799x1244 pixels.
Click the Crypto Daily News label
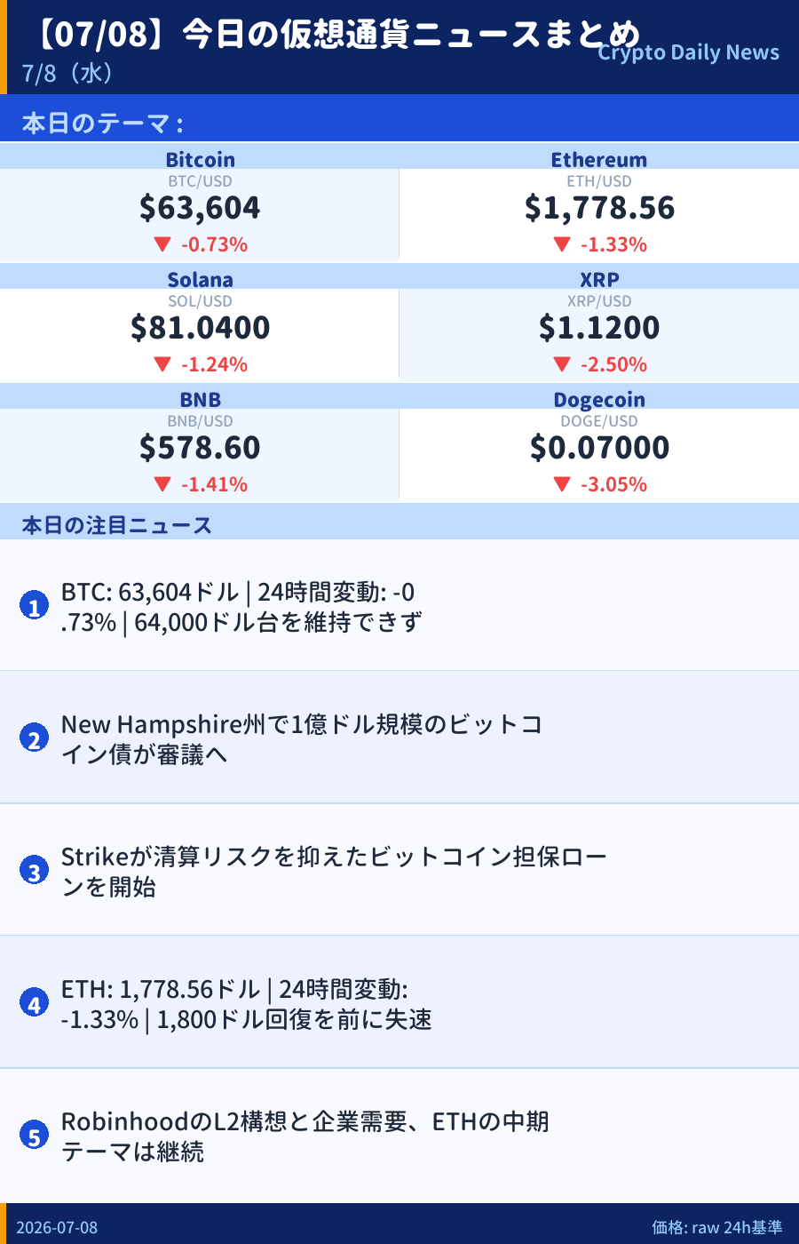pyautogui.click(x=688, y=52)
